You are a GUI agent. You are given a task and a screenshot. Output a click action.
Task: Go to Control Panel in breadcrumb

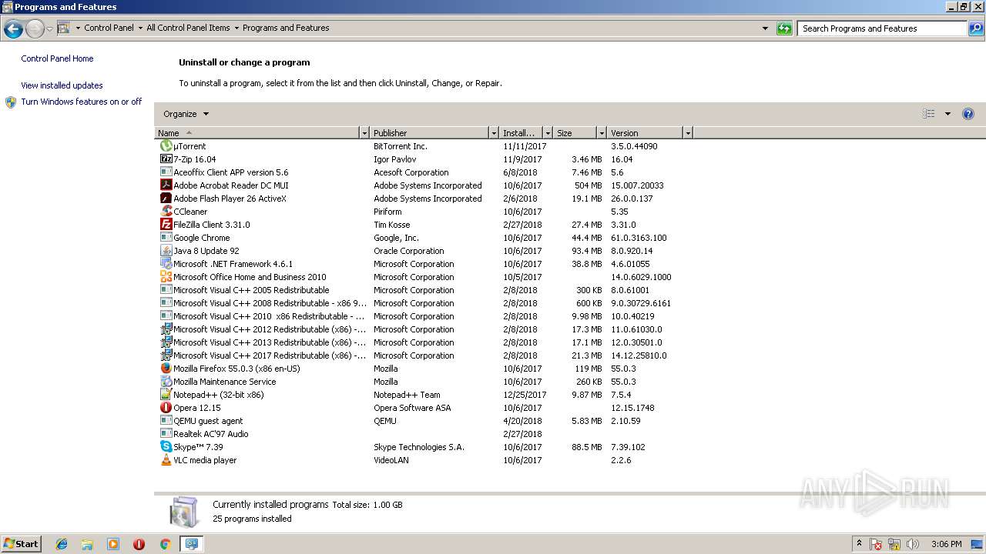coord(109,28)
